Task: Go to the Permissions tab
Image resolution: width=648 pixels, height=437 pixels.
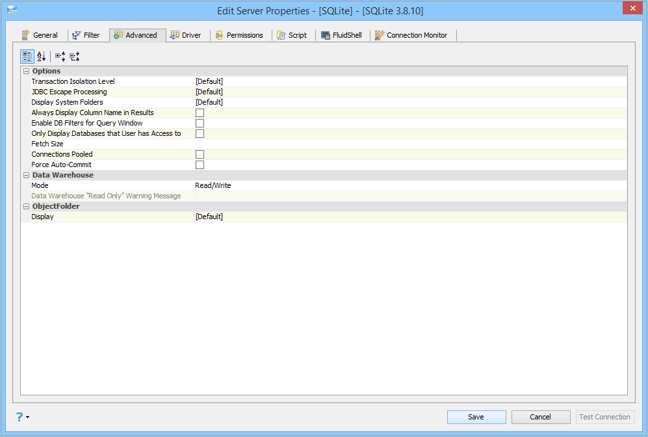Action: (x=239, y=35)
